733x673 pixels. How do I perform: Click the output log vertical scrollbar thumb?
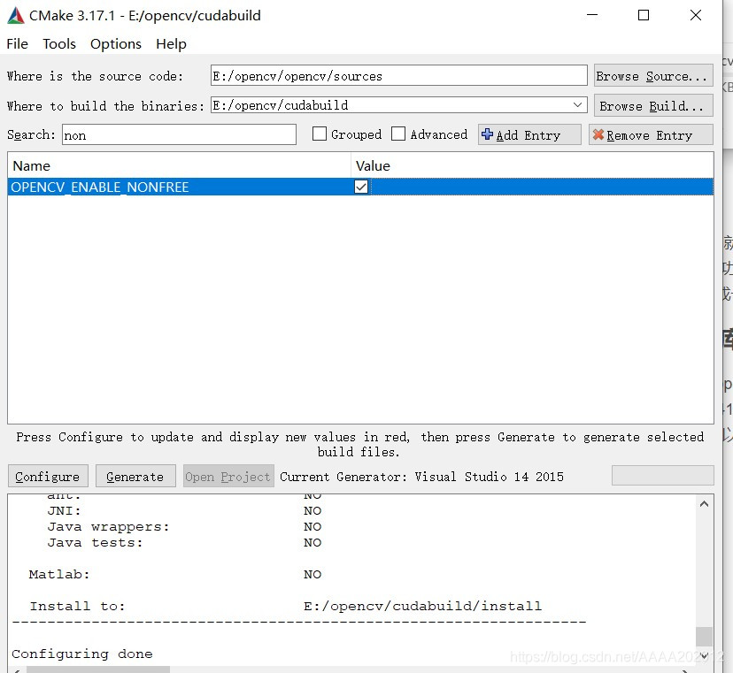click(704, 636)
